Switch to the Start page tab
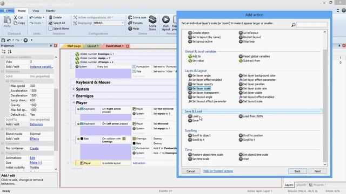This screenshot has width=346, height=194. (74, 46)
